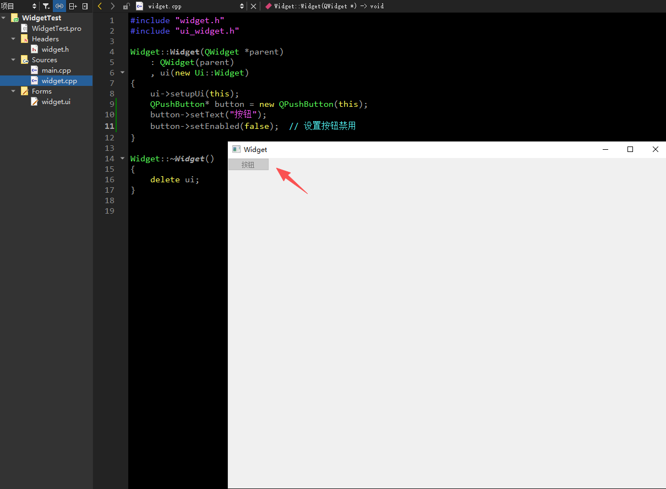The image size is (666, 489).
Task: Collapse the Headers folder
Action: pos(14,39)
